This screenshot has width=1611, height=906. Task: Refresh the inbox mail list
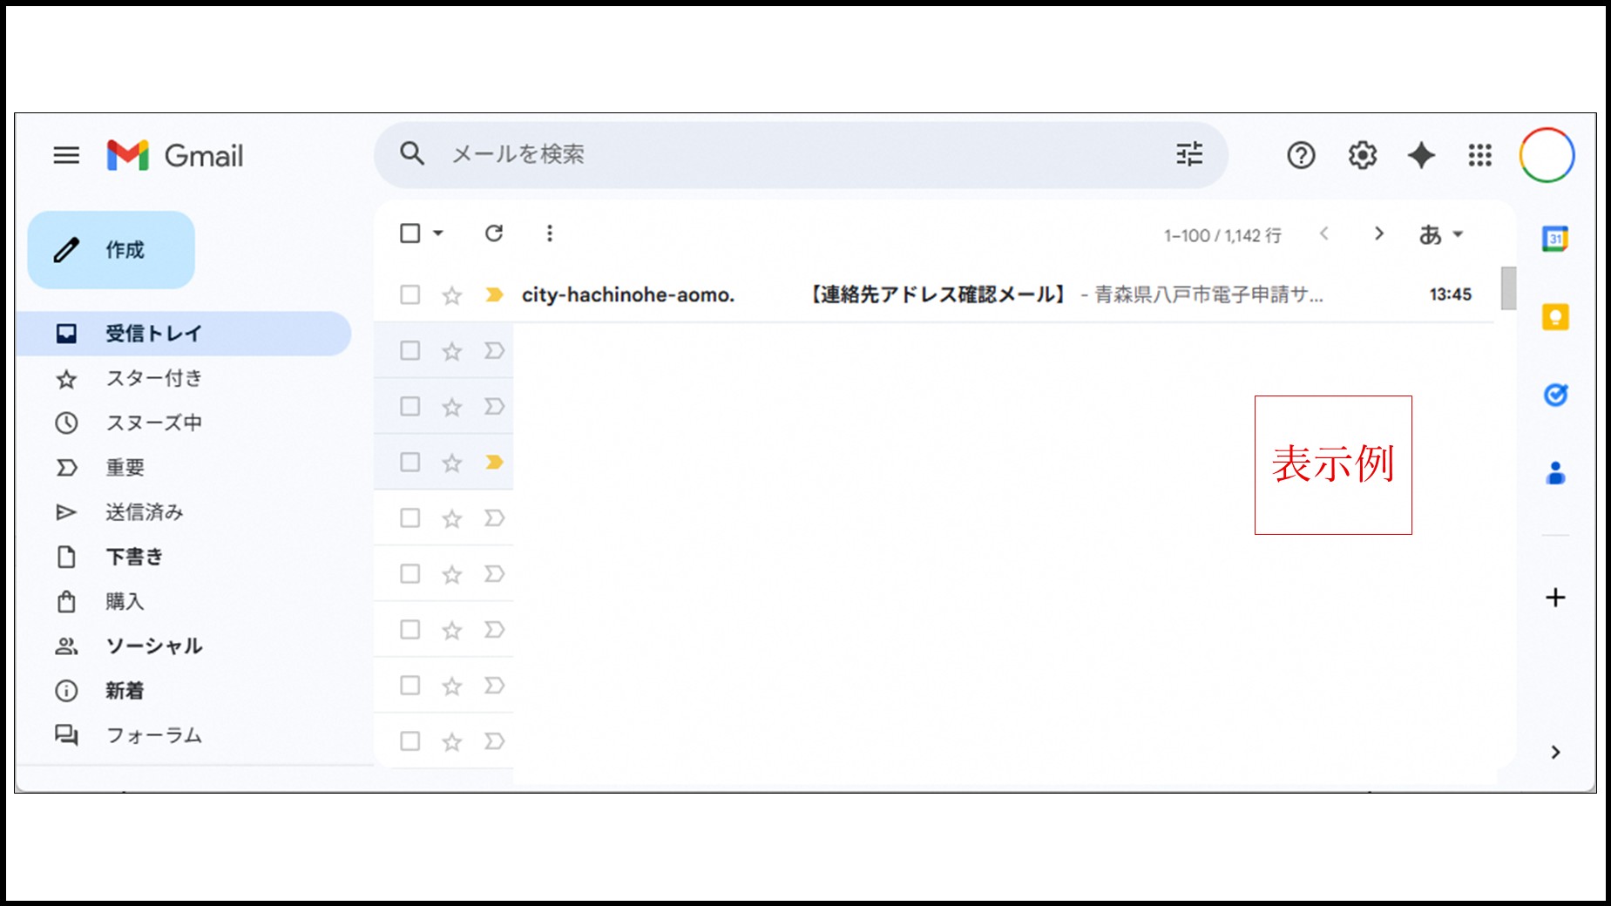493,233
